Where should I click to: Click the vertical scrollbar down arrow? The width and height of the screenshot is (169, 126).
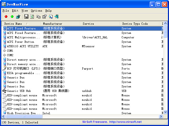166,112
